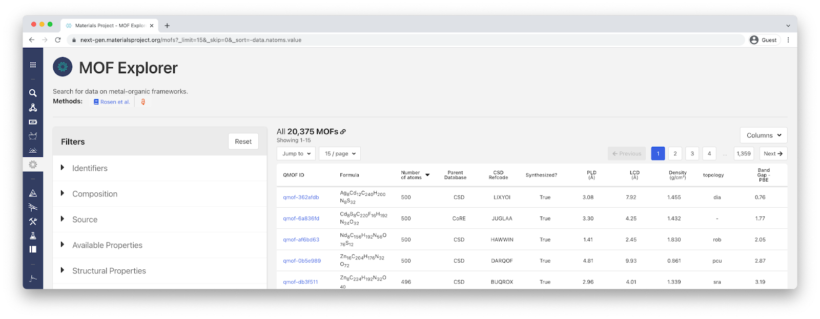Close the Materials Project browser tab
The height and width of the screenshot is (319, 820).
tap(152, 26)
